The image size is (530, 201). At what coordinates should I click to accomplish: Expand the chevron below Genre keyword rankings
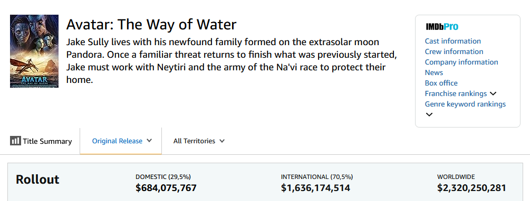429,114
